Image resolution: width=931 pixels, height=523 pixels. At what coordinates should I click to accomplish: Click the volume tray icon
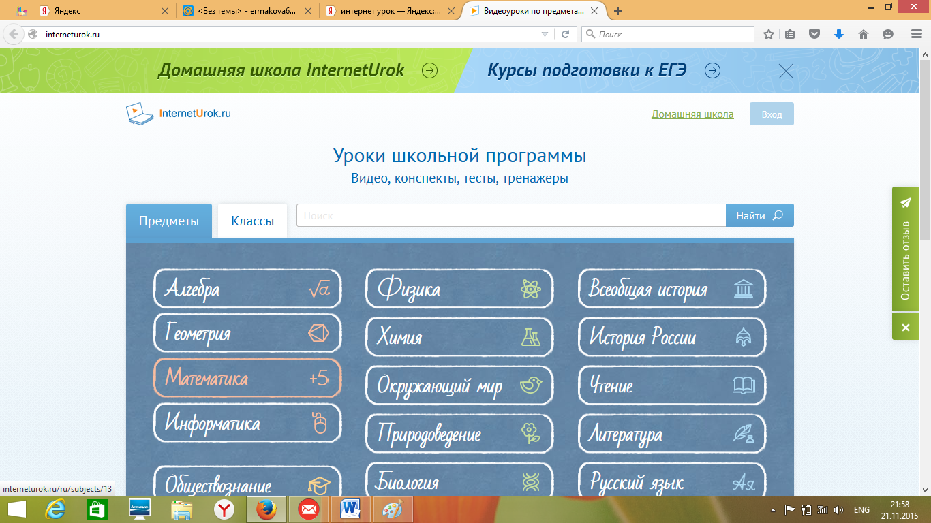click(838, 509)
